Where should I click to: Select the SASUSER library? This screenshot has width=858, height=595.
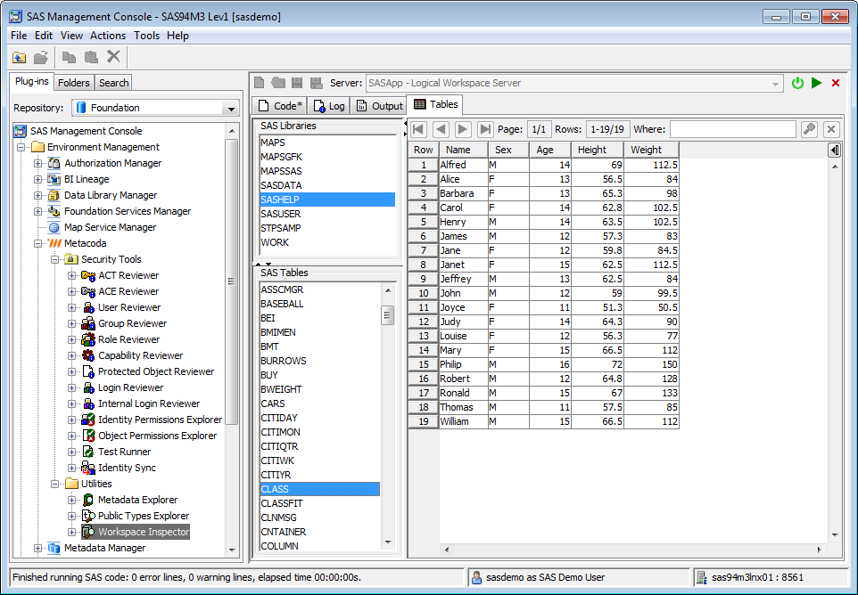(x=327, y=214)
